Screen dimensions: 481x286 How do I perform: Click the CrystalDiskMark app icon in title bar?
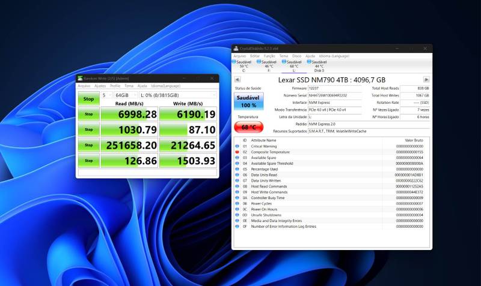80,79
